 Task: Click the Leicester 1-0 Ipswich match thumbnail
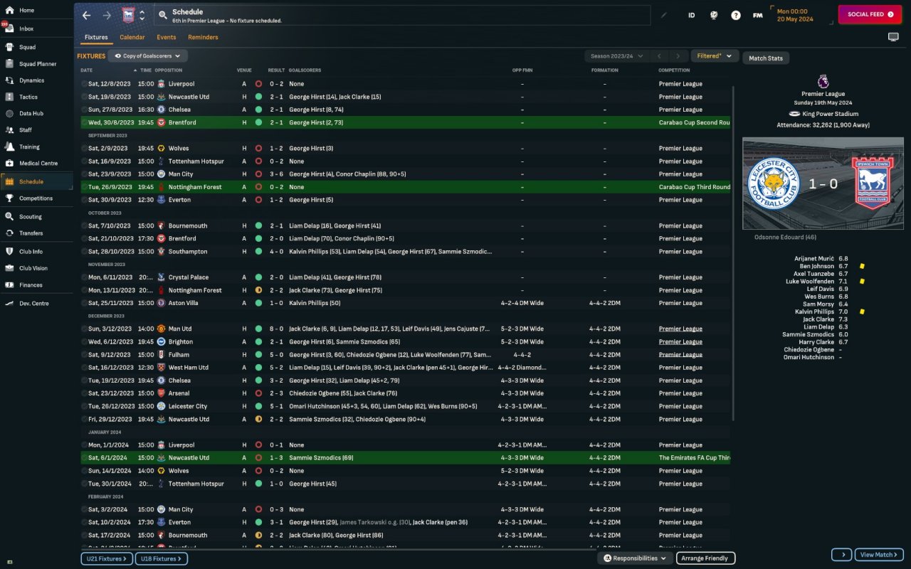[823, 184]
